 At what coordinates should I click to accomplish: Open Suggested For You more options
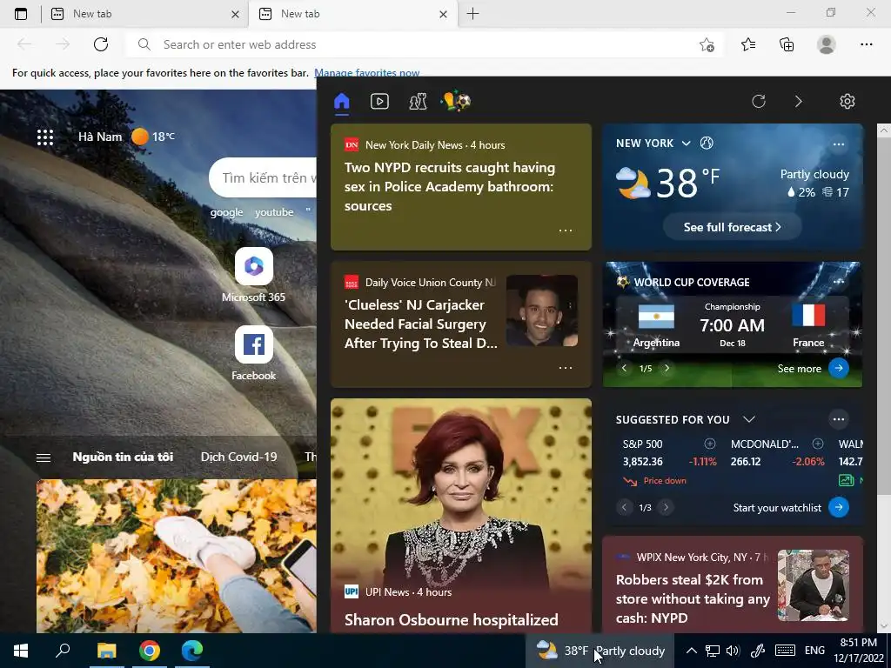838,419
